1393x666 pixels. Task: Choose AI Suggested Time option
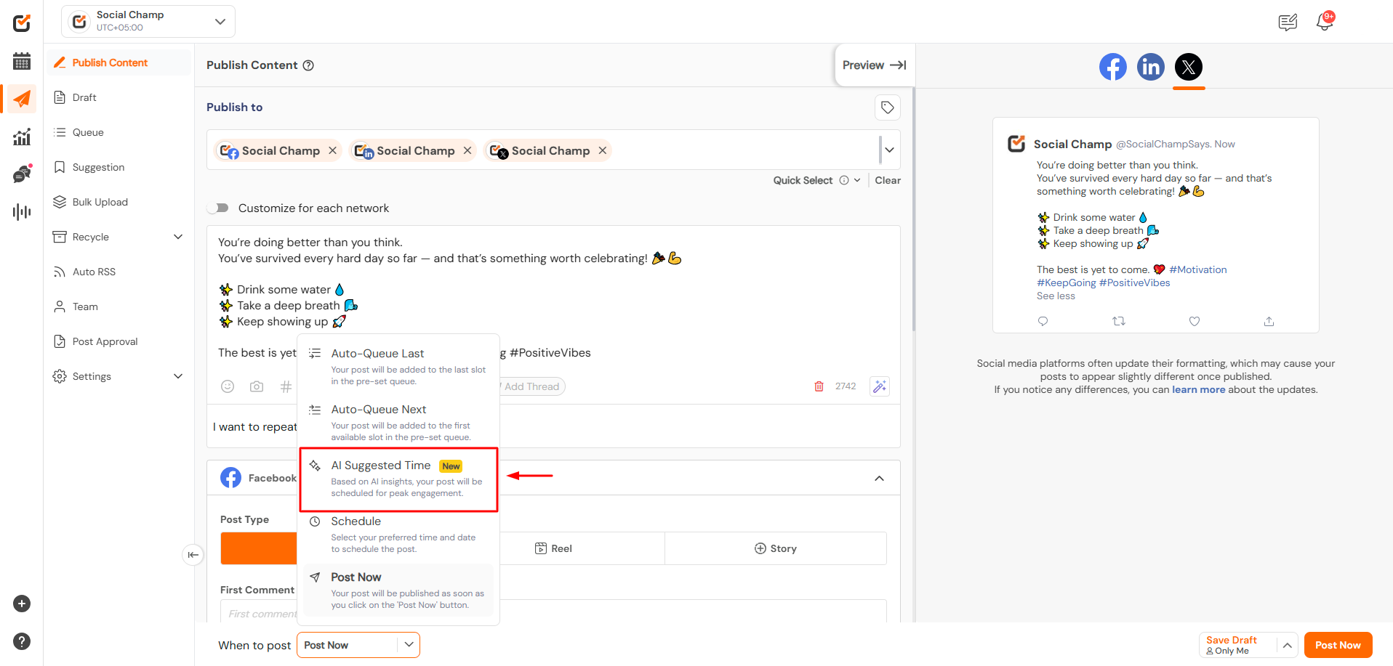(x=398, y=479)
